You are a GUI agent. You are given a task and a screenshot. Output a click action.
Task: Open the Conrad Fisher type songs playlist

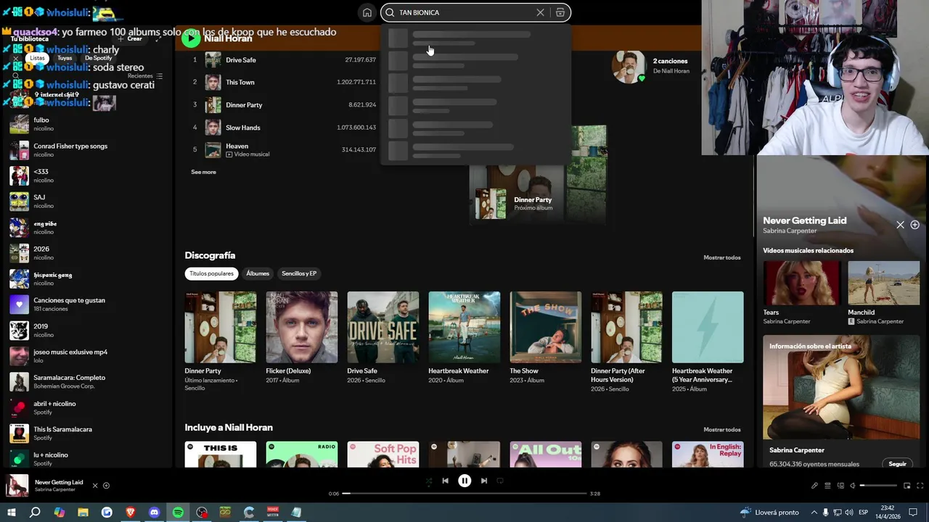(87, 150)
